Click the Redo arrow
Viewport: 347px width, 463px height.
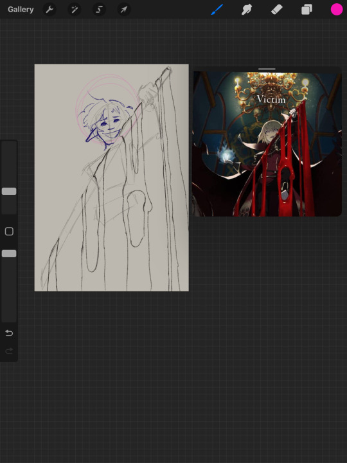point(9,351)
